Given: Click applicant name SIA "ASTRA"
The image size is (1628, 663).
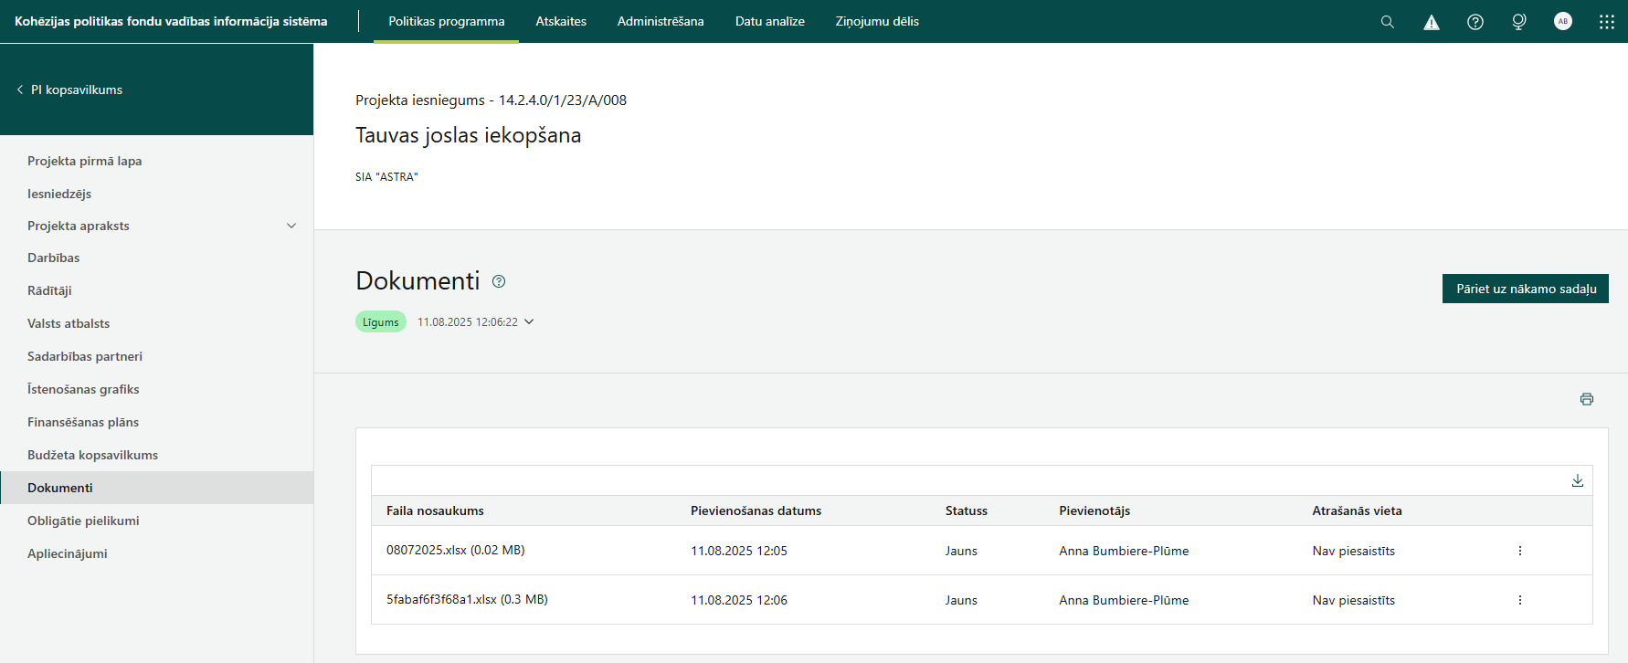Looking at the screenshot, I should click(x=386, y=177).
